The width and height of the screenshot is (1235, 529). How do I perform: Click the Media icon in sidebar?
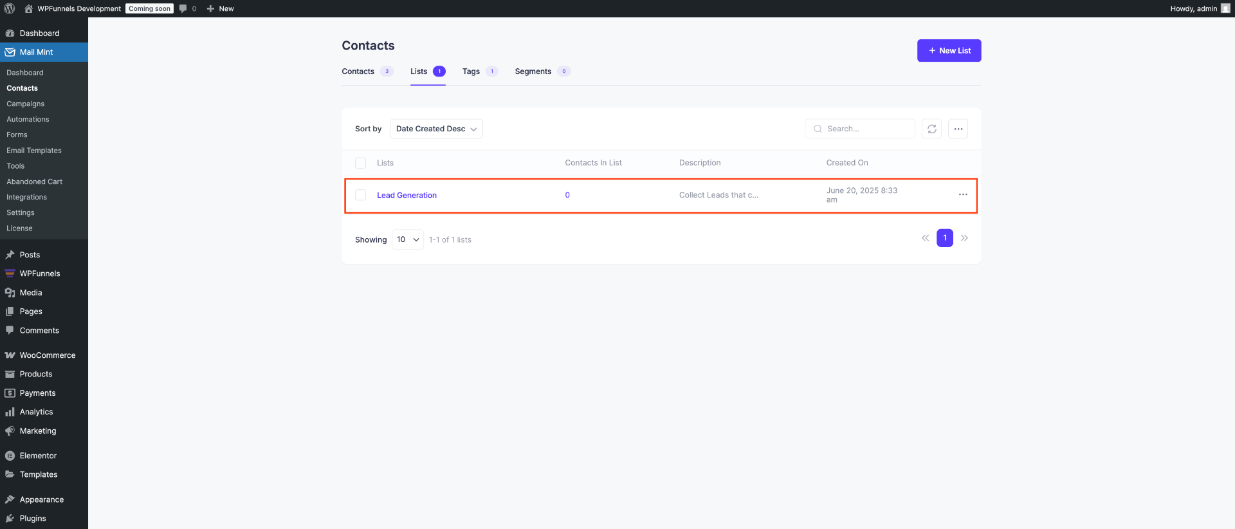(x=10, y=293)
